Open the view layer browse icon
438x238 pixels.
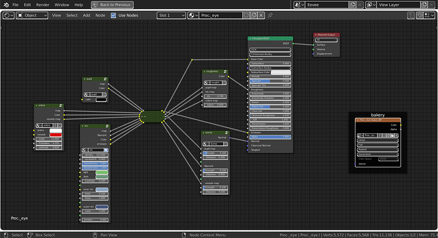click(371, 4)
